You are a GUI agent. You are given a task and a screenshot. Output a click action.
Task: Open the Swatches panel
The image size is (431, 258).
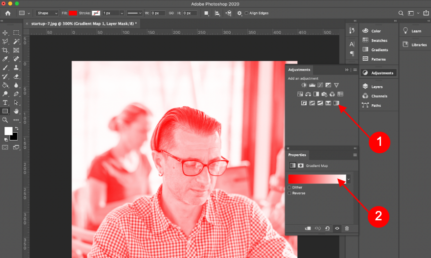pos(379,41)
